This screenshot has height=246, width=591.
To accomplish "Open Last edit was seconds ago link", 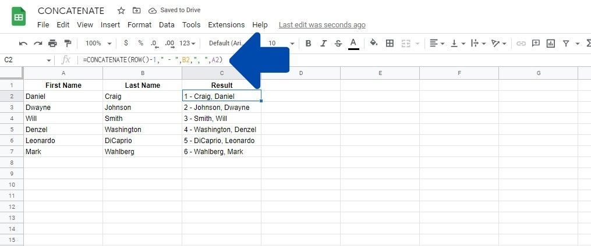I will tap(322, 25).
